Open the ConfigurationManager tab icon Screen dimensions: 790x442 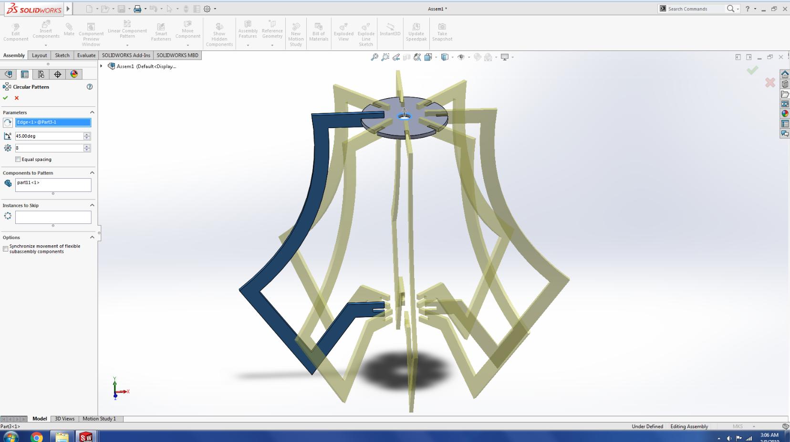[41, 74]
